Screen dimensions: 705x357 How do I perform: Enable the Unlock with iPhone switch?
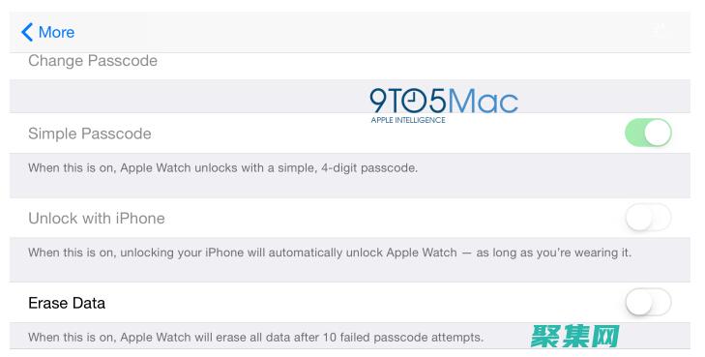click(648, 217)
